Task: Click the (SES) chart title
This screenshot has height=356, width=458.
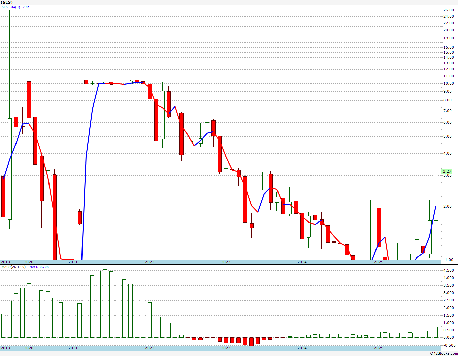Action: click(7, 2)
